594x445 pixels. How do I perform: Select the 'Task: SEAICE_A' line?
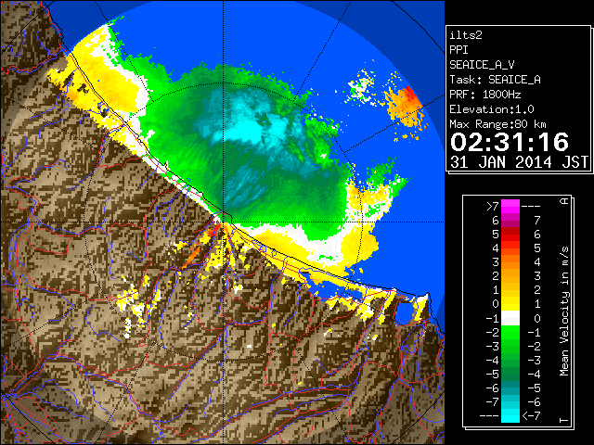(x=495, y=80)
